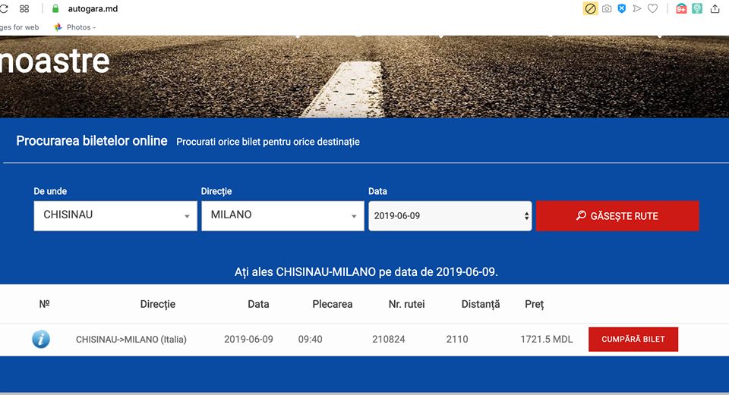729x395 pixels.
Task: Click the Ați ales CHISINAU-MILANO confirmation text
Action: (366, 272)
